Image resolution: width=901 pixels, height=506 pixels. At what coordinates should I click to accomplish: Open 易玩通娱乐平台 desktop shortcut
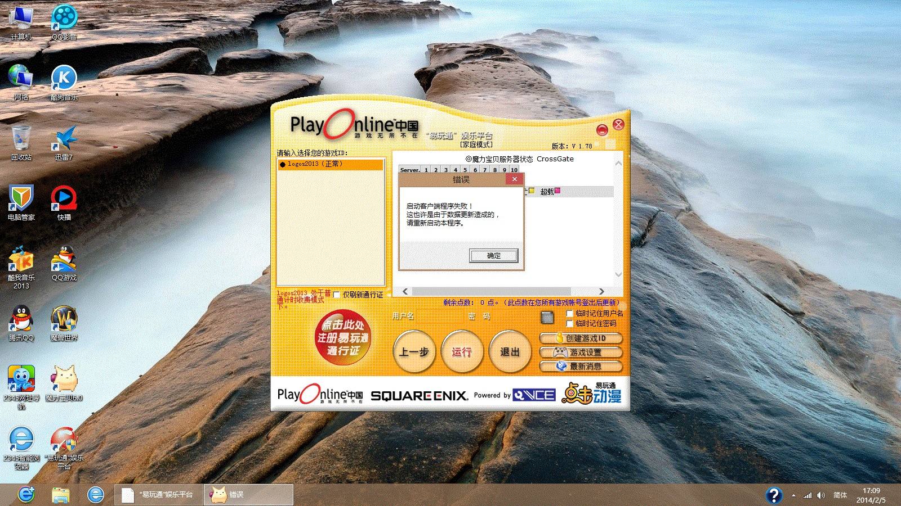64,448
